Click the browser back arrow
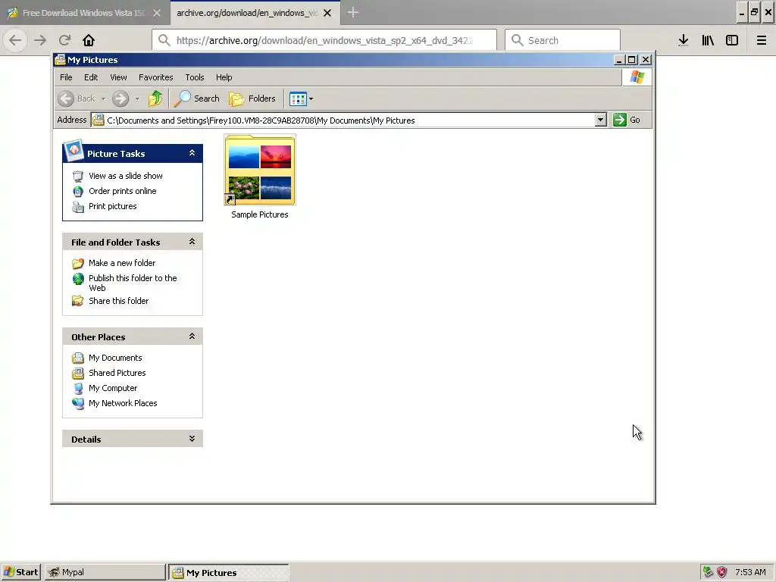 [x=15, y=40]
